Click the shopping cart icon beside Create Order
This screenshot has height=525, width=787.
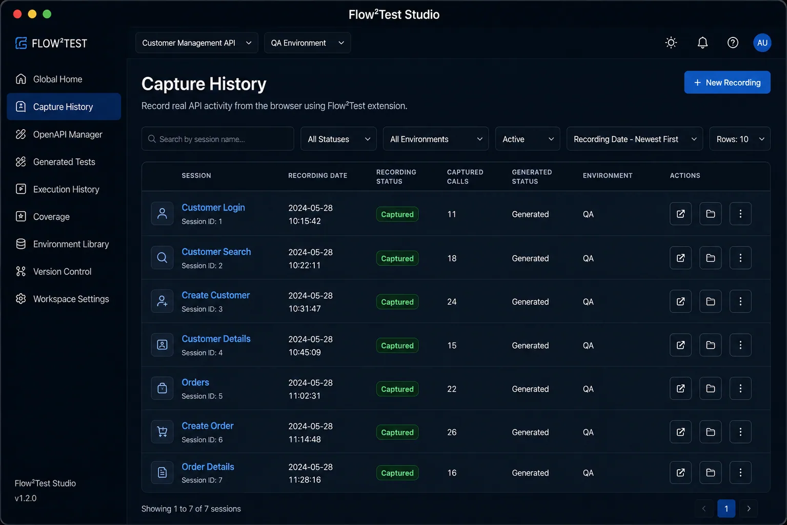(x=162, y=432)
